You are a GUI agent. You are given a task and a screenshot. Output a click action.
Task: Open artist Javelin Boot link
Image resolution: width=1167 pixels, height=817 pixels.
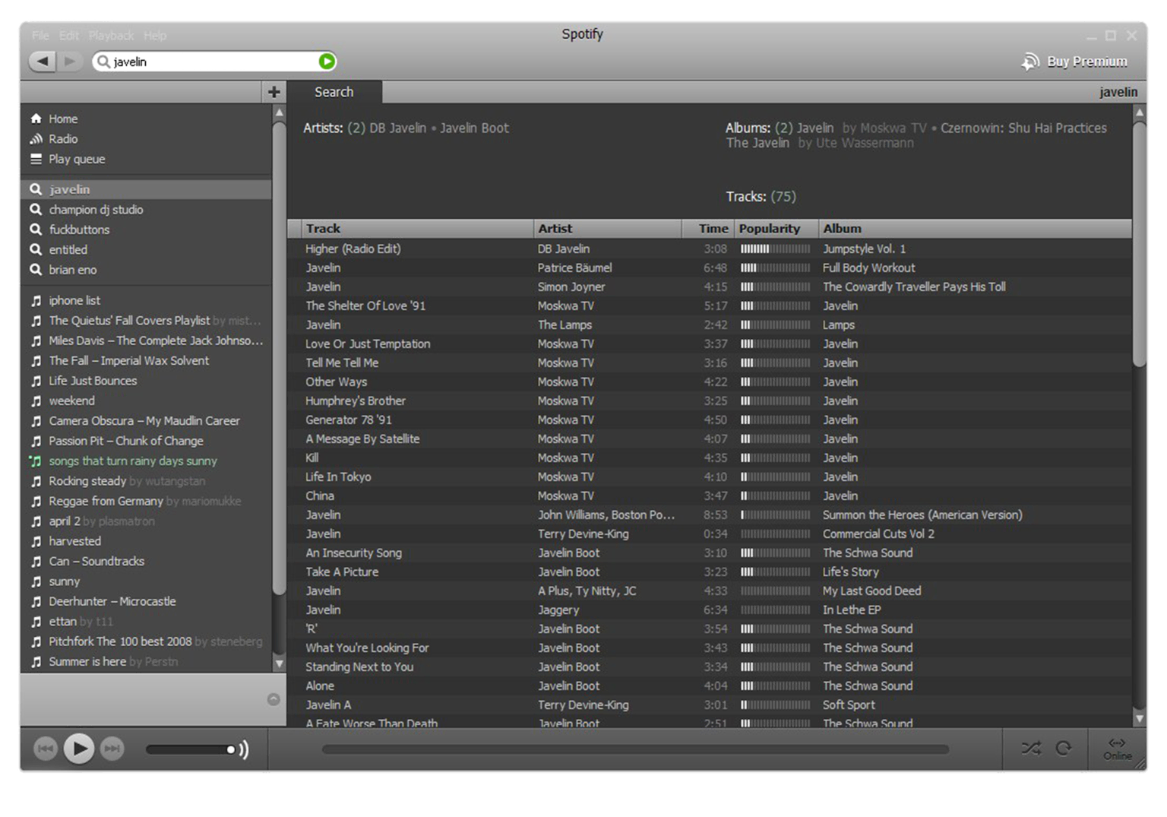pyautogui.click(x=474, y=128)
